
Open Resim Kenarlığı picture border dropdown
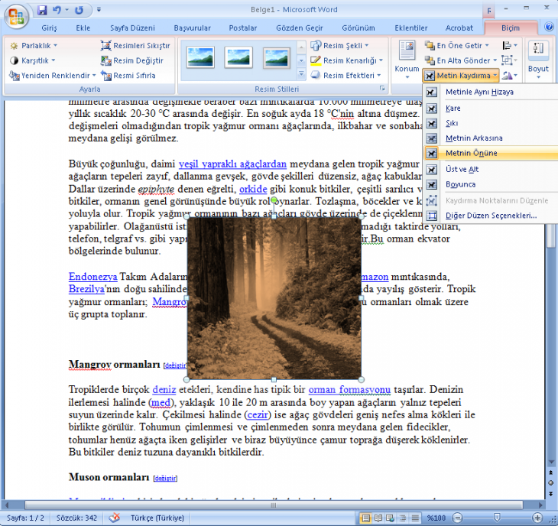(346, 60)
